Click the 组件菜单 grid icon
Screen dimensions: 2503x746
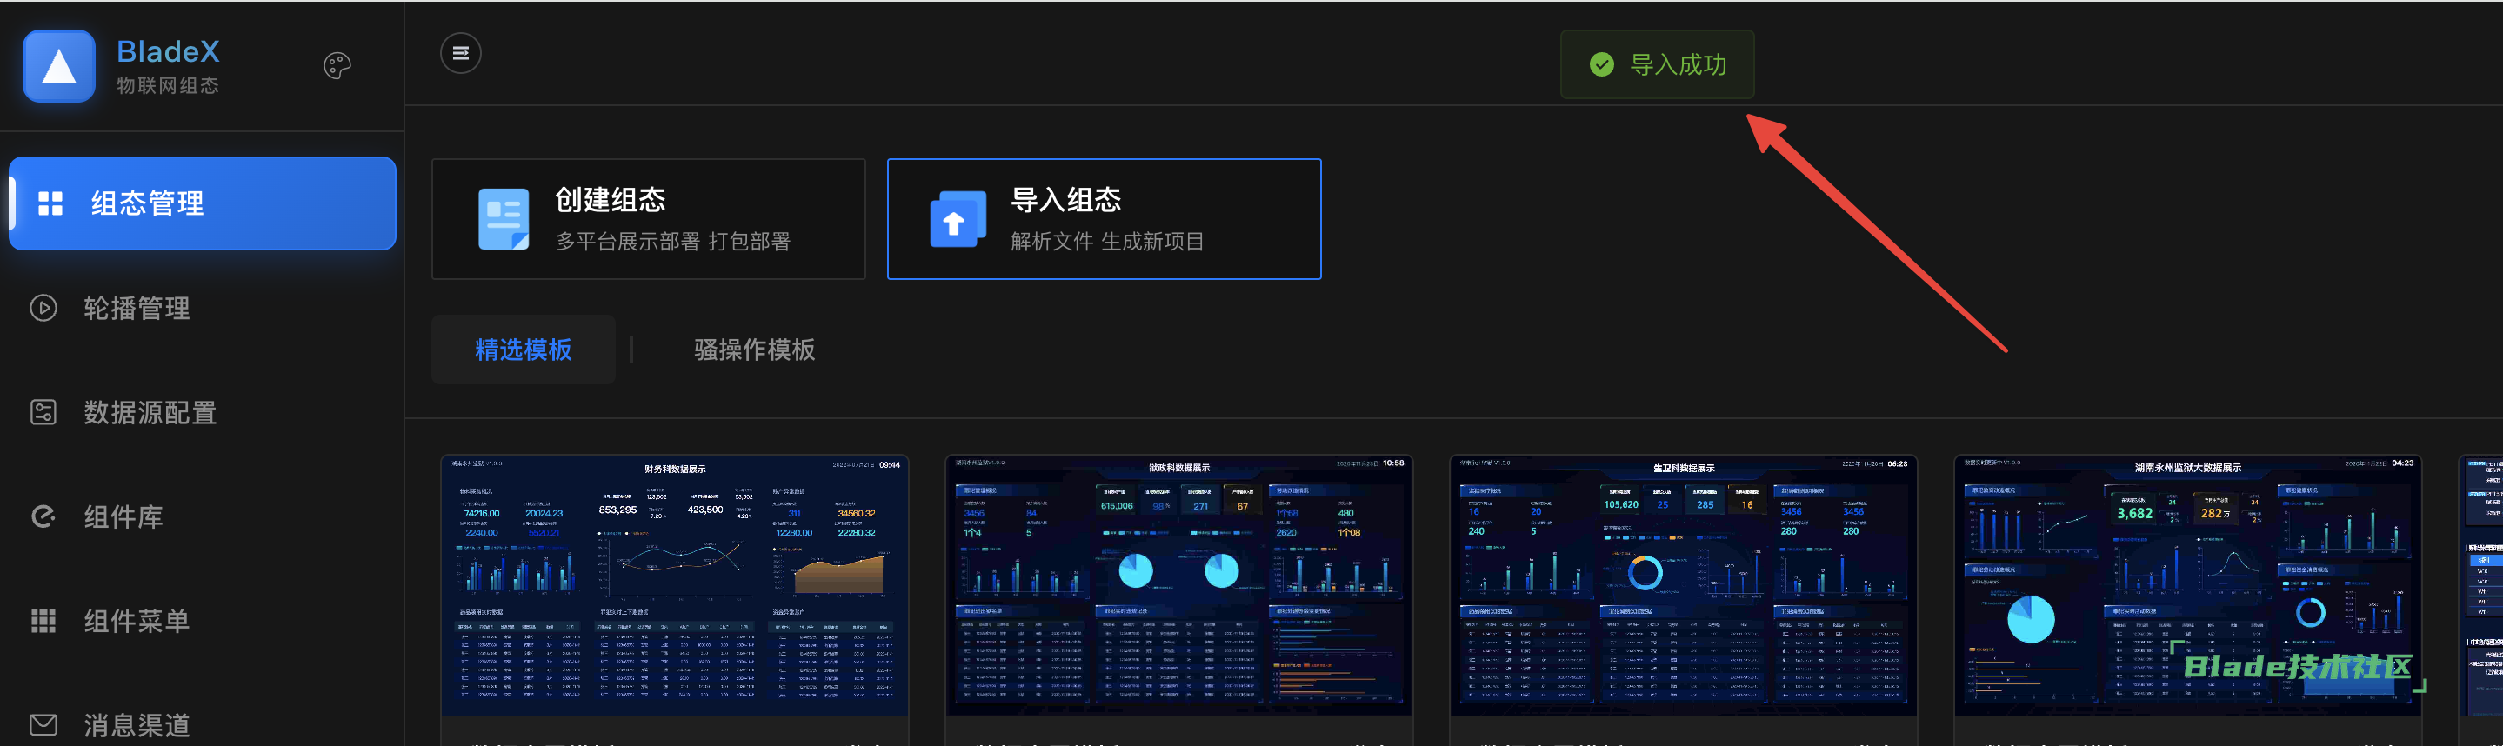pos(43,621)
